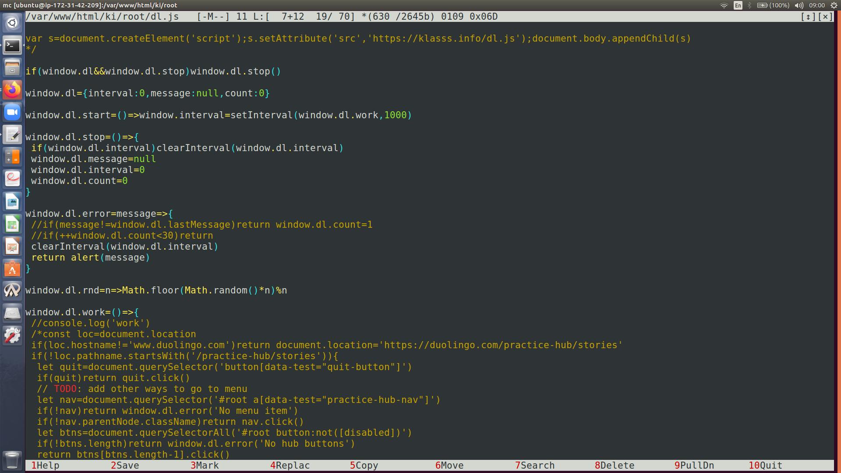Open the Terminal launcher icon
This screenshot has width=841, height=473.
point(12,46)
